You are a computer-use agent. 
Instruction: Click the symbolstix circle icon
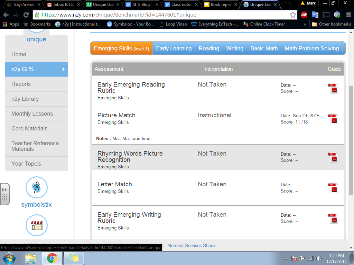(37, 187)
